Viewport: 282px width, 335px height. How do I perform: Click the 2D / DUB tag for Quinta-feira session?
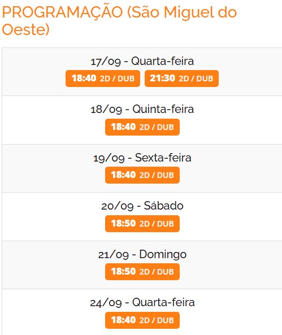[x=157, y=127]
